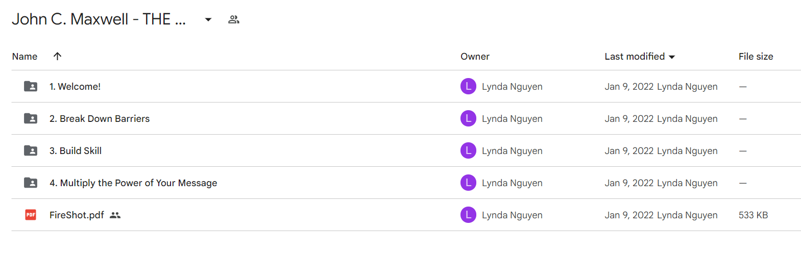The image size is (801, 254).
Task: Click the Break Down Barriers folder icon
Action: click(x=31, y=118)
